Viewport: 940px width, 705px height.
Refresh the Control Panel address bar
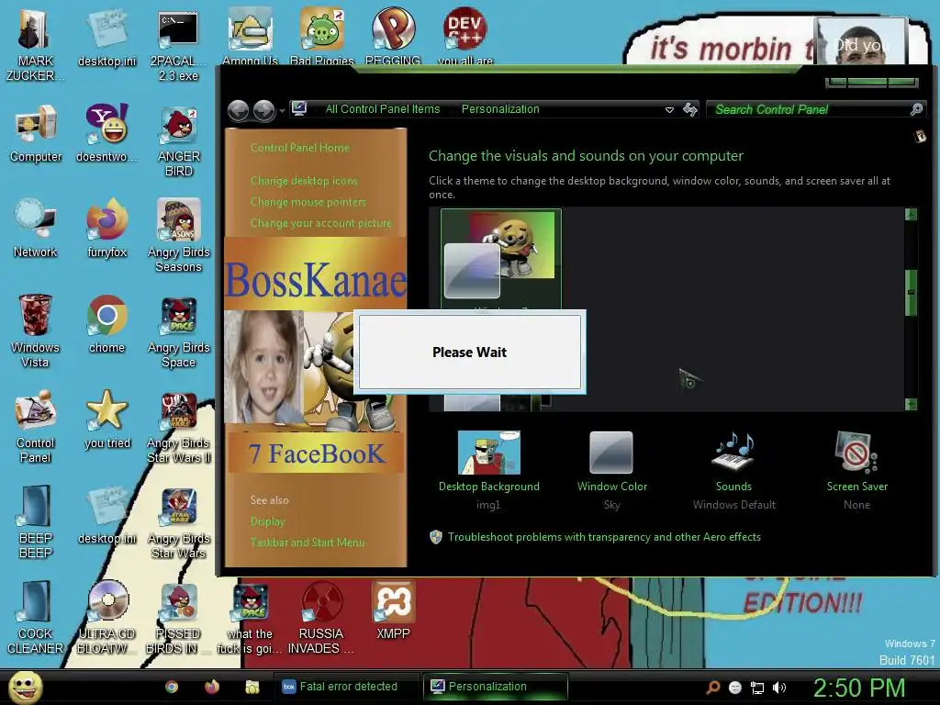(690, 110)
